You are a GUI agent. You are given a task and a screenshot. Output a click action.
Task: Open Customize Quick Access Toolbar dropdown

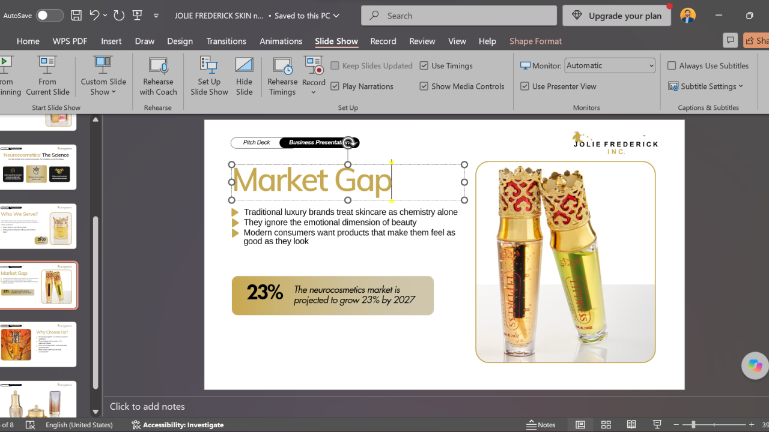click(156, 16)
